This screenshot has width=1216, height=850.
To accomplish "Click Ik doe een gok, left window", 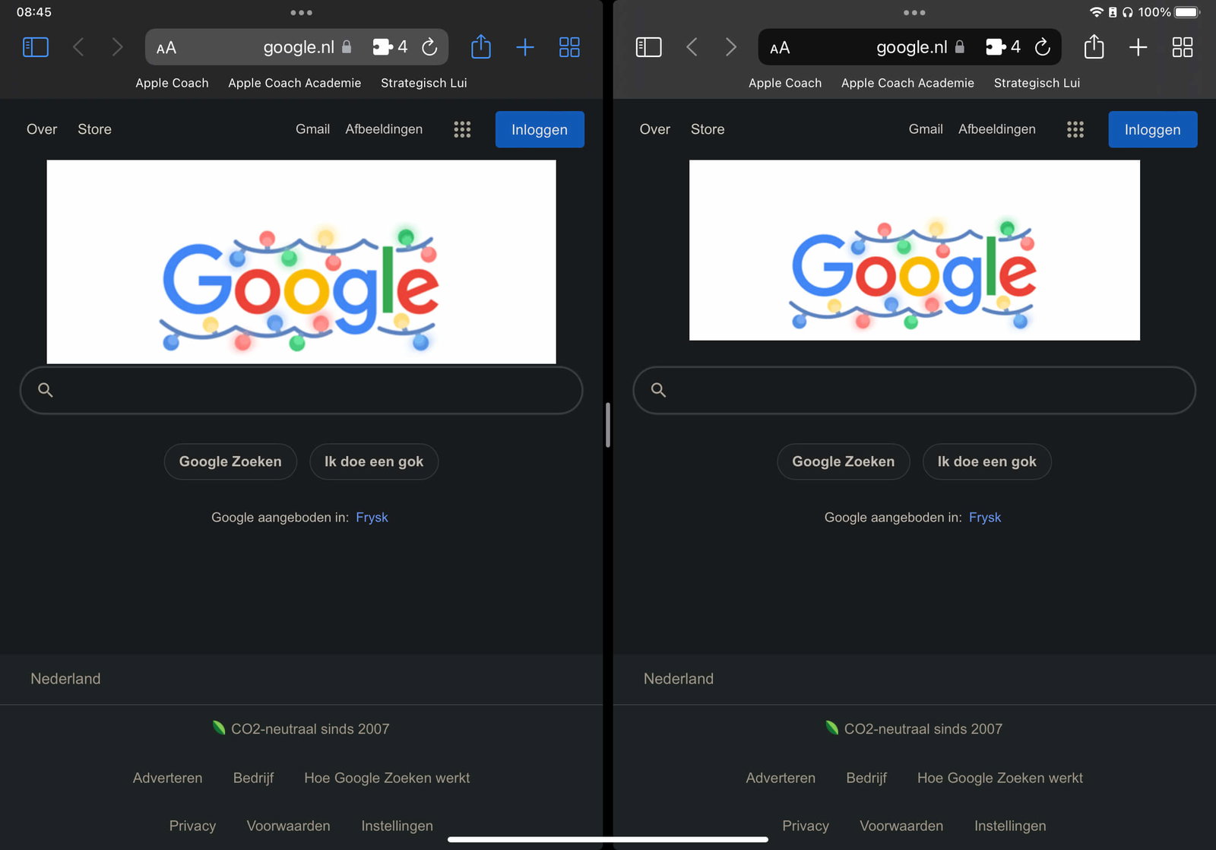I will [374, 461].
